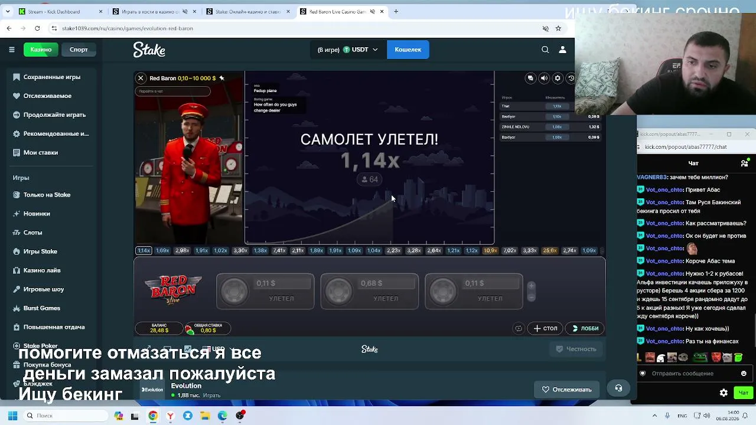Click the Кошелек wallet button
This screenshot has width=756, height=425.
408,50
